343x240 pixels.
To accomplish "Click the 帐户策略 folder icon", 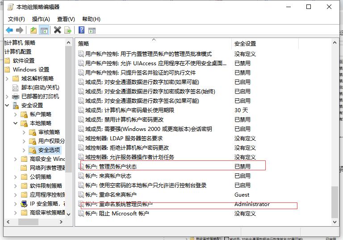I will pos(24,114).
